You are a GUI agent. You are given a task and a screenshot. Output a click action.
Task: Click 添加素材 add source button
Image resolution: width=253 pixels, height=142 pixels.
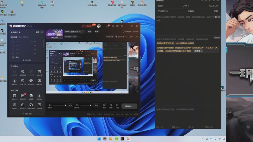[x=27, y=60]
